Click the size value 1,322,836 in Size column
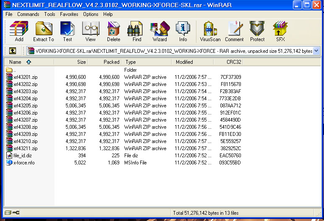The image size is (324, 221). click(x=76, y=148)
